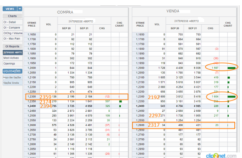Sort by VOL column in Compra table
Image resolution: width=242 pixels, height=158 pixels.
point(48,25)
